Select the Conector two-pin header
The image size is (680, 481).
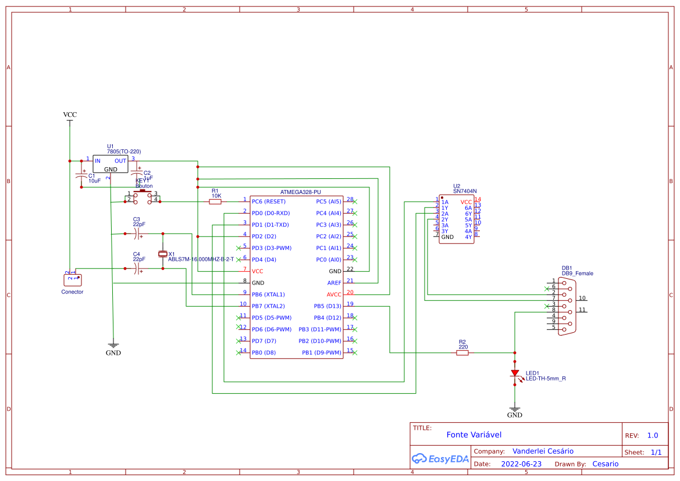[72, 279]
